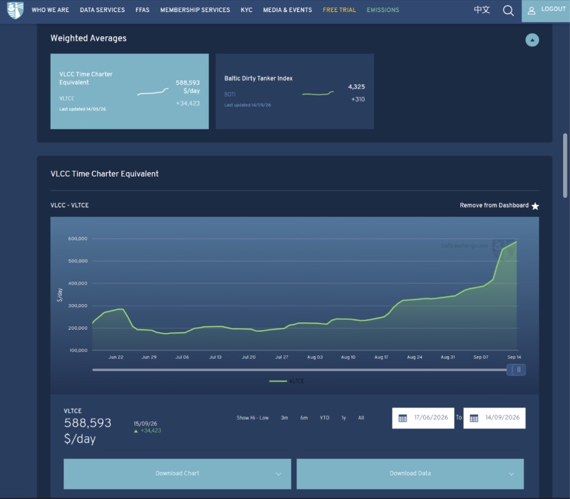Open the KYC menu item

(x=247, y=10)
